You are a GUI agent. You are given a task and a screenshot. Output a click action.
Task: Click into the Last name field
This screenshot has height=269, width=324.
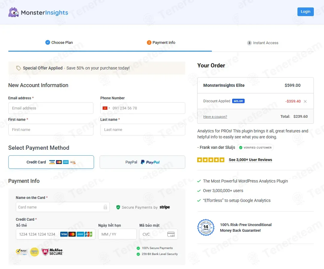click(143, 129)
